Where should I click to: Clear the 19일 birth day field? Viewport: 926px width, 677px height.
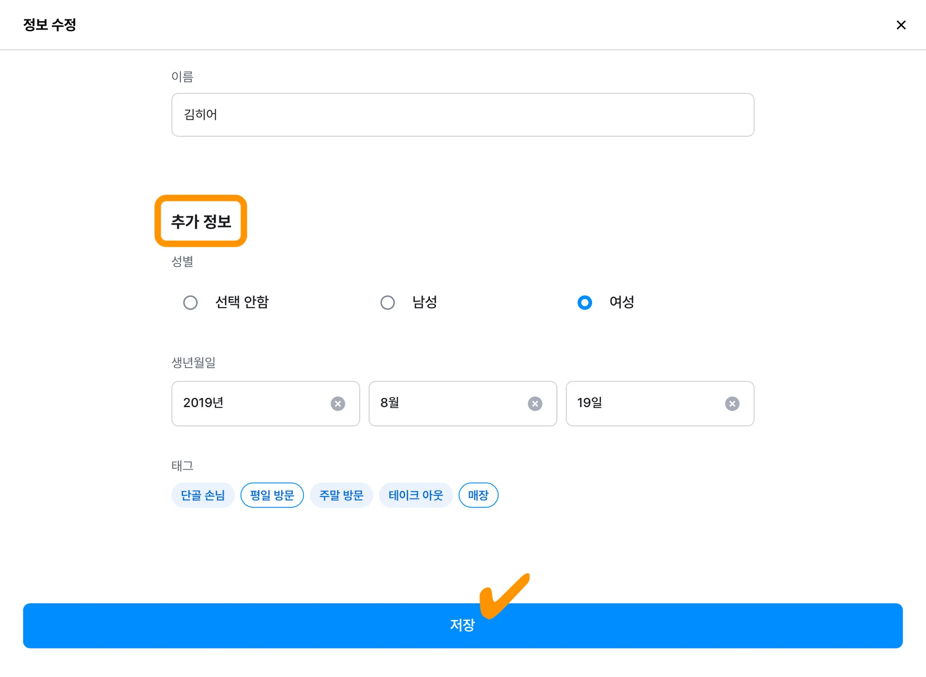(732, 404)
